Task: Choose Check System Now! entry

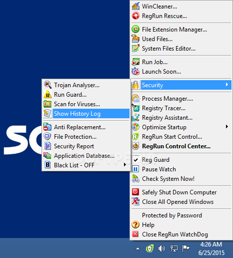Action: click(181, 179)
